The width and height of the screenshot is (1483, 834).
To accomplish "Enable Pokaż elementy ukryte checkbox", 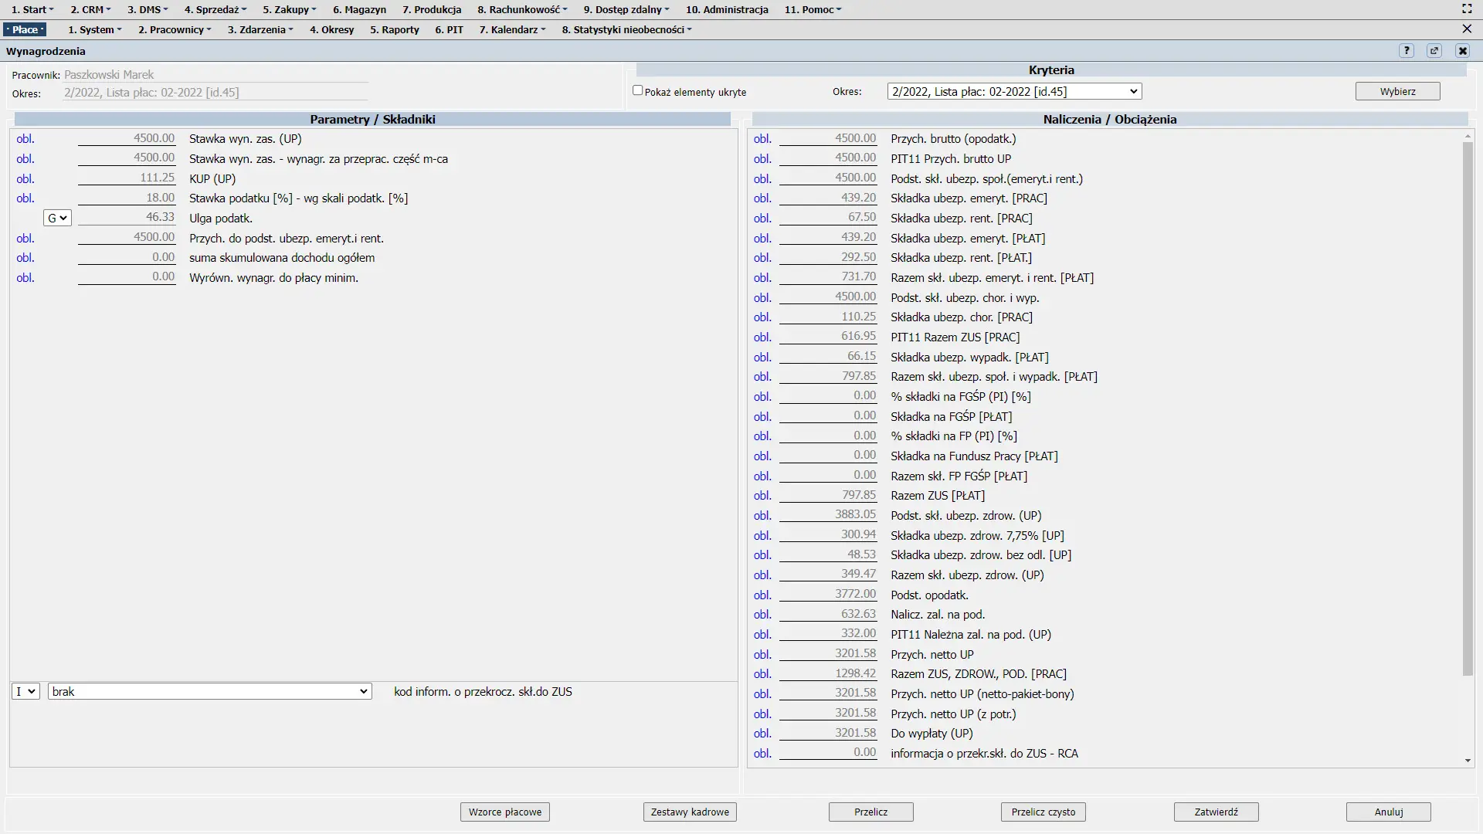I will point(638,90).
